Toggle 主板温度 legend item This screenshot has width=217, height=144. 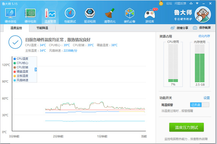pos(21,76)
